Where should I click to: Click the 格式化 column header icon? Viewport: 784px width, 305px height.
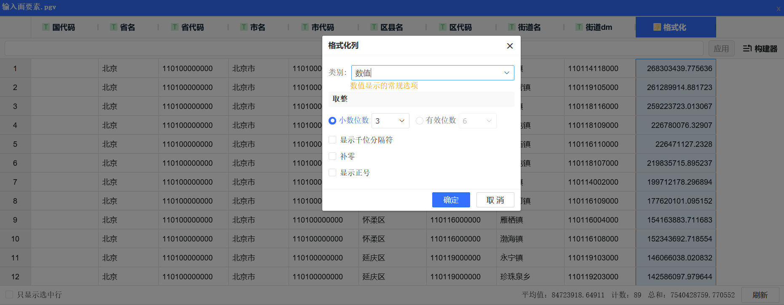pos(657,27)
